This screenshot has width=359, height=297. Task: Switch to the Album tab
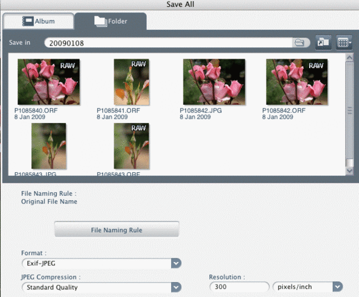pyautogui.click(x=39, y=21)
